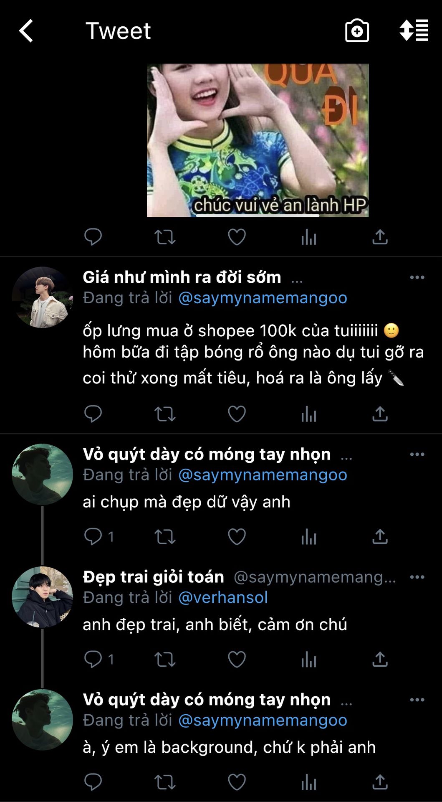Share the "ai chụp mà đẹp dữ vậy anh" reply
The height and width of the screenshot is (802, 442).
(x=380, y=536)
